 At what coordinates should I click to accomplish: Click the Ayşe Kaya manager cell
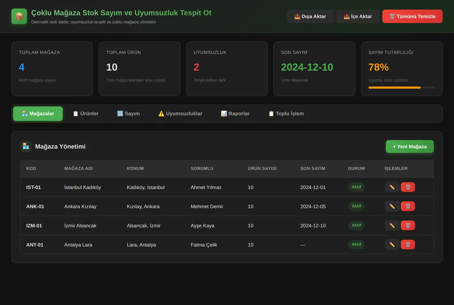click(x=202, y=226)
